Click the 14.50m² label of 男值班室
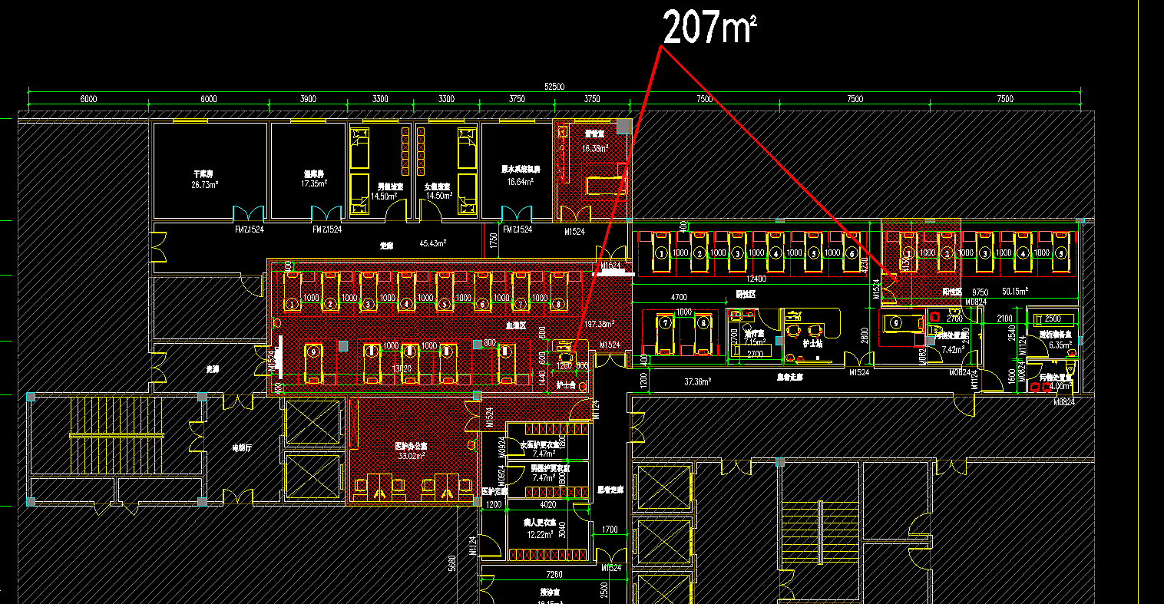Viewport: 1164px width, 604px height. coord(384,196)
